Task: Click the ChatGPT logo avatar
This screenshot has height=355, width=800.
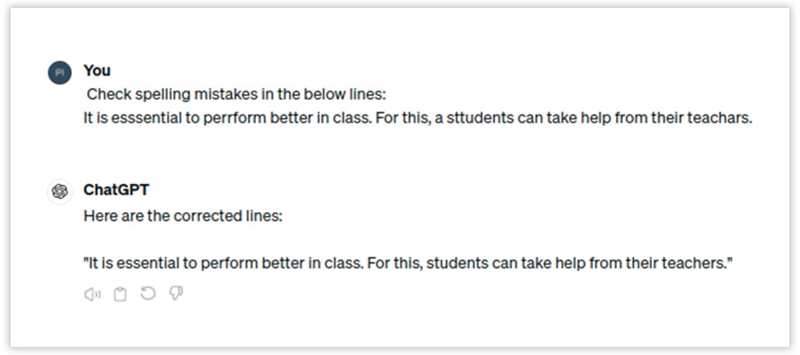Action: [x=60, y=192]
